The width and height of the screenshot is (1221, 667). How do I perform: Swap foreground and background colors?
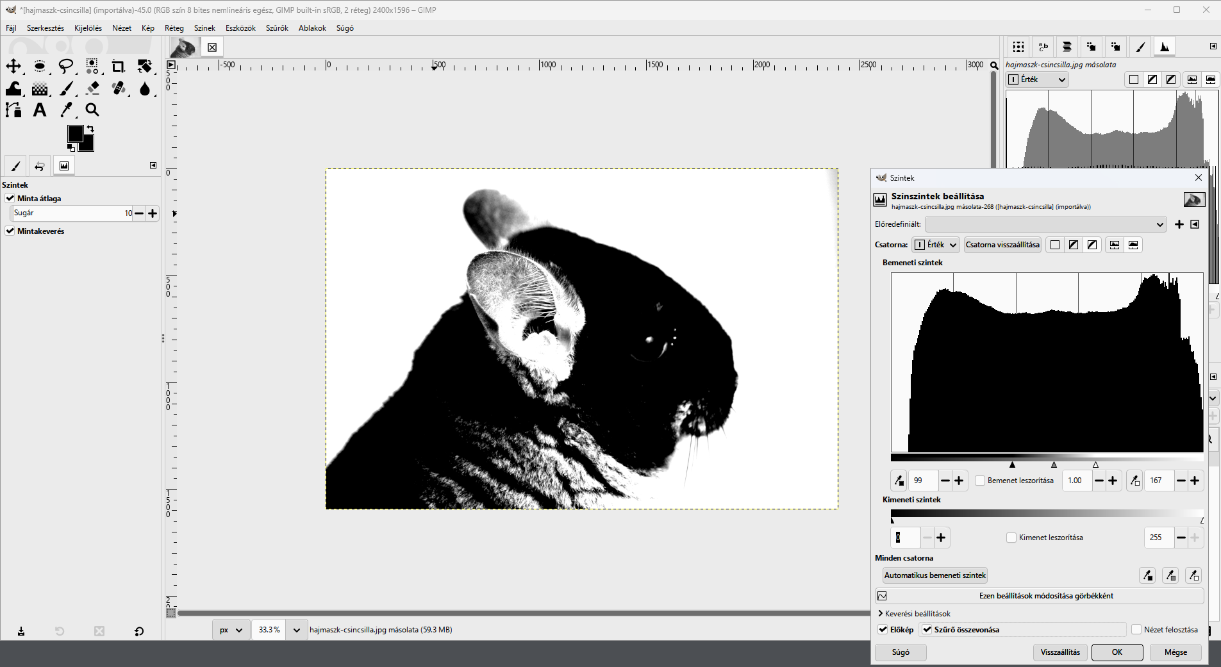coord(90,129)
